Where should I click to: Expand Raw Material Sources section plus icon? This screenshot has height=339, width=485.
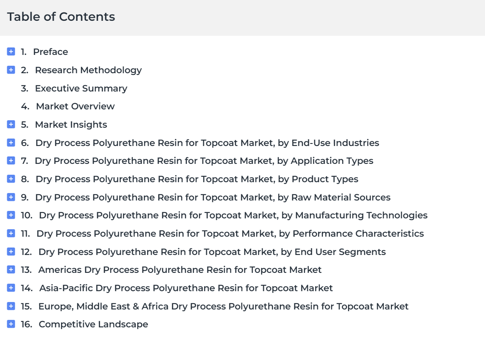point(11,197)
